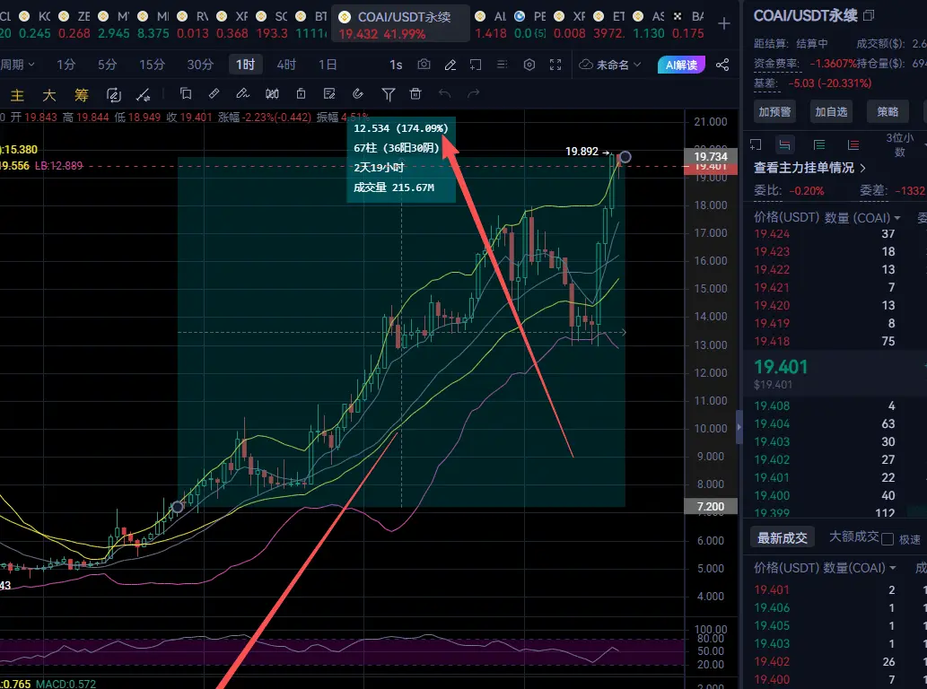Open the hexagon chart settings icon

529,65
